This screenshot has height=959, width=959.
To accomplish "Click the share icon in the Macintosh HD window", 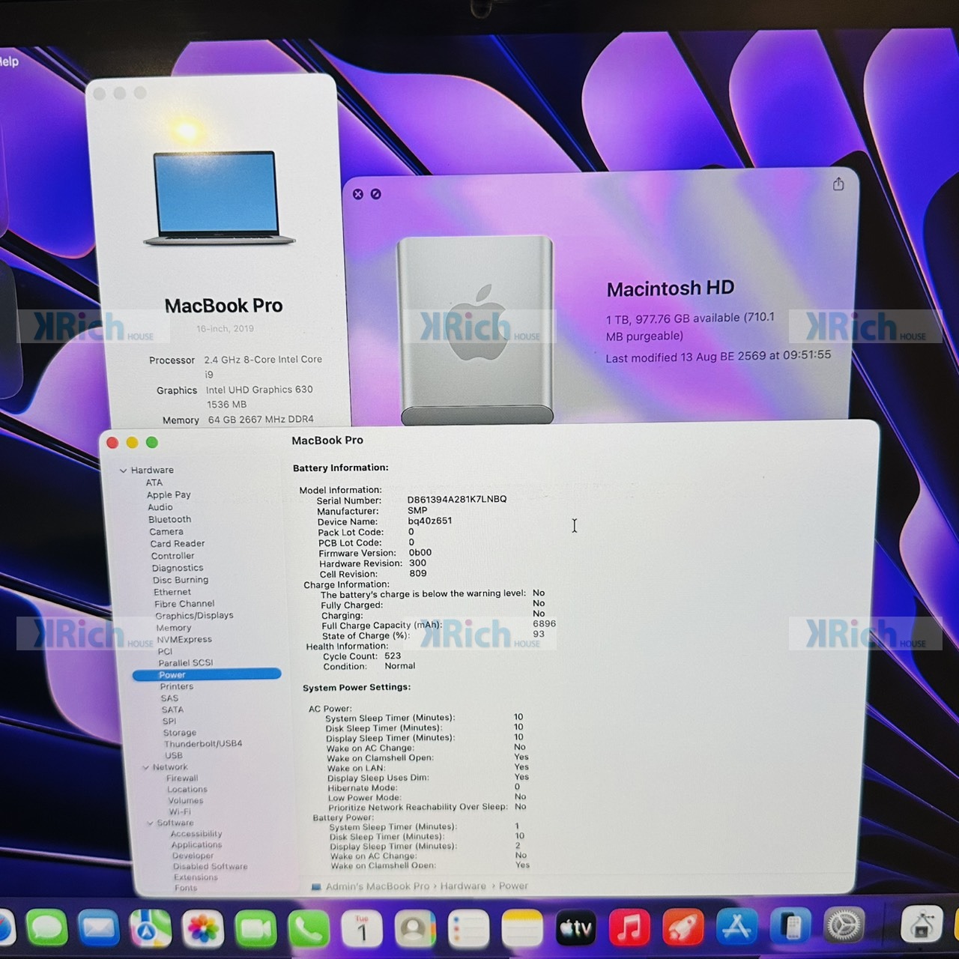I will click(x=838, y=184).
